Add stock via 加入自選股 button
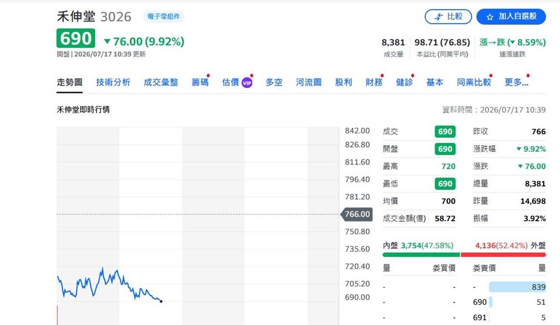The height and width of the screenshot is (325, 560). 511,16
